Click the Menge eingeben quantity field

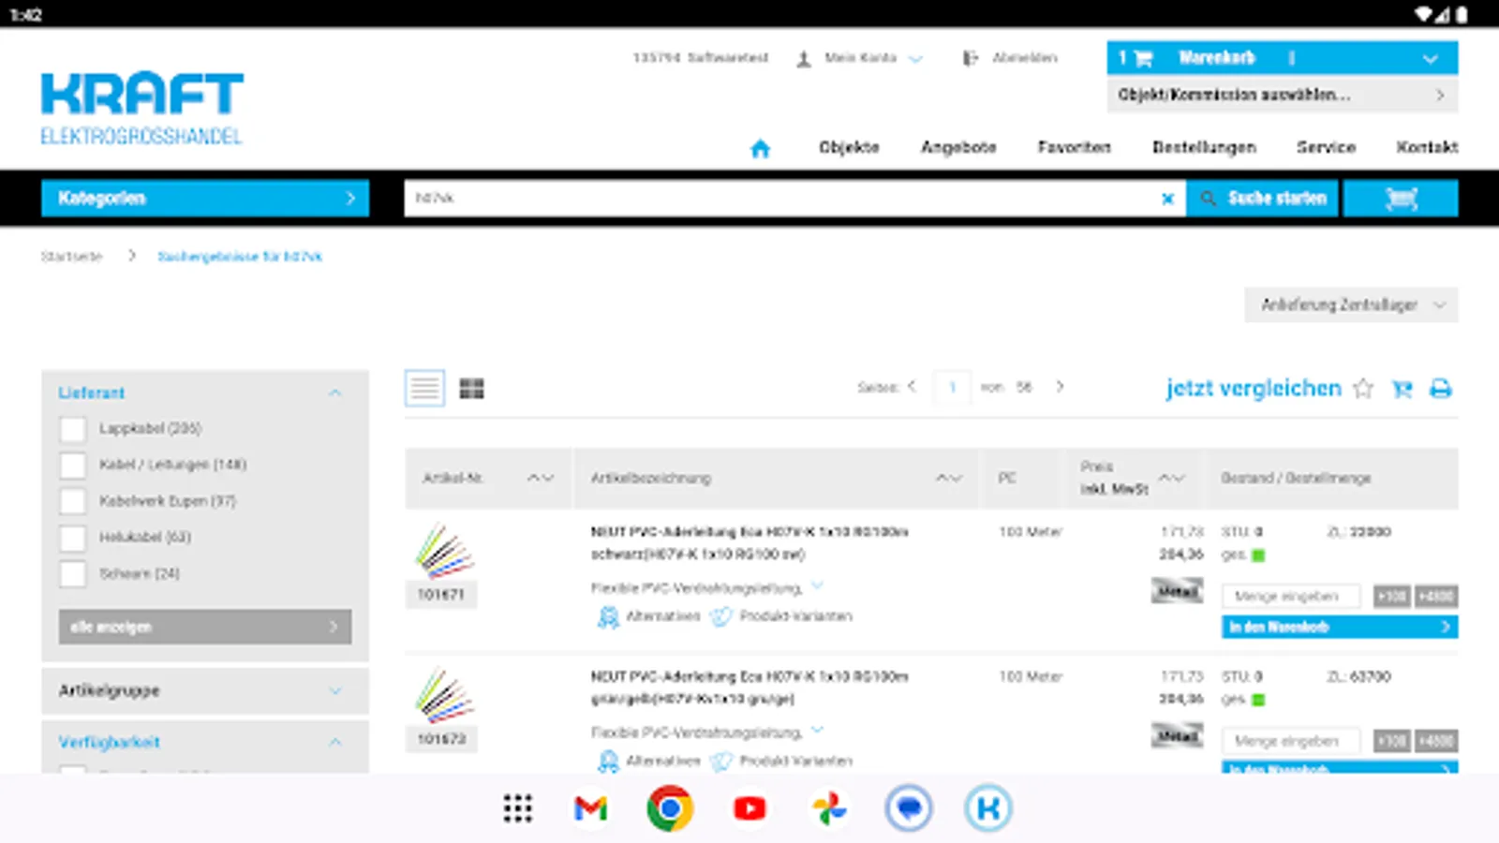tap(1290, 596)
